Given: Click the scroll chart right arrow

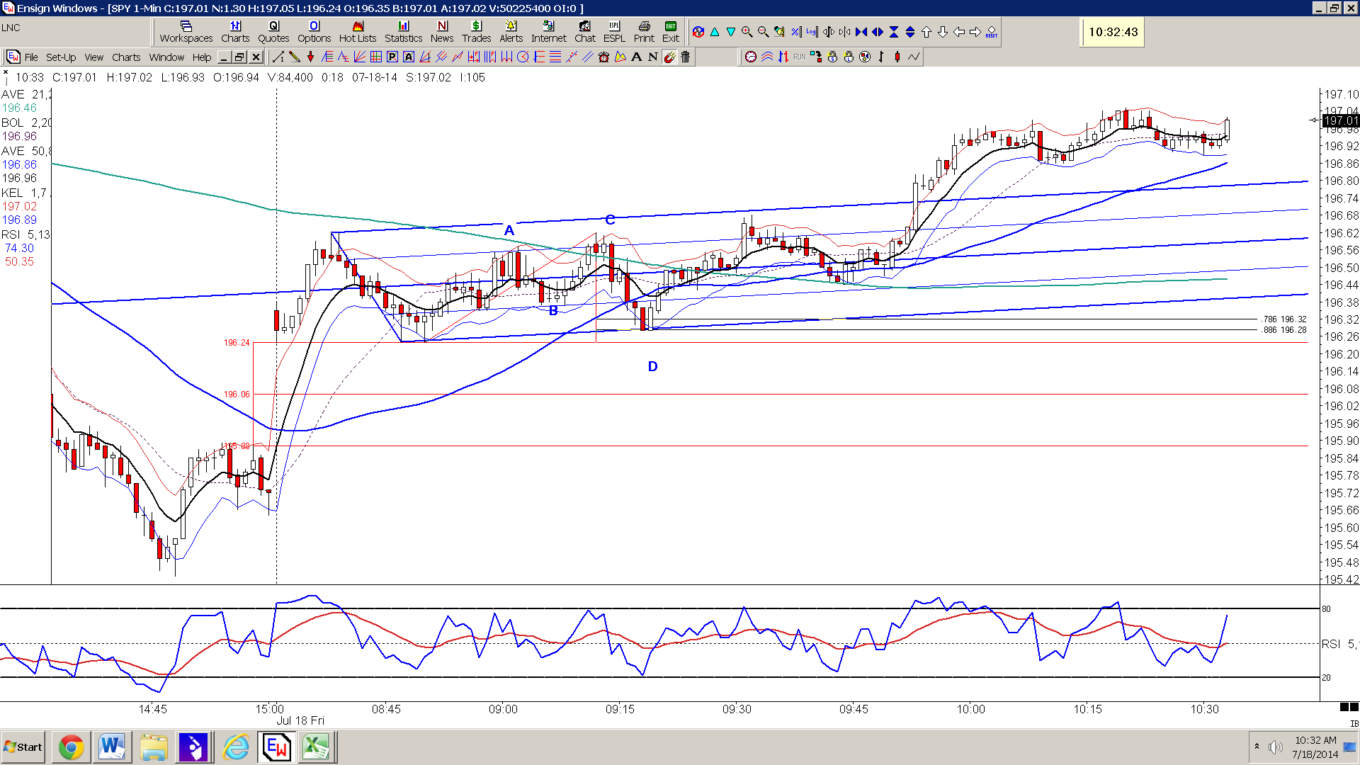Looking at the screenshot, I should [975, 32].
